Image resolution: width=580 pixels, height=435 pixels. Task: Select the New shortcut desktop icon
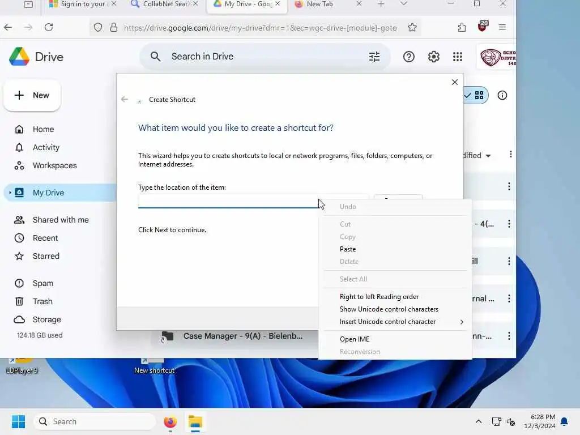click(x=154, y=366)
